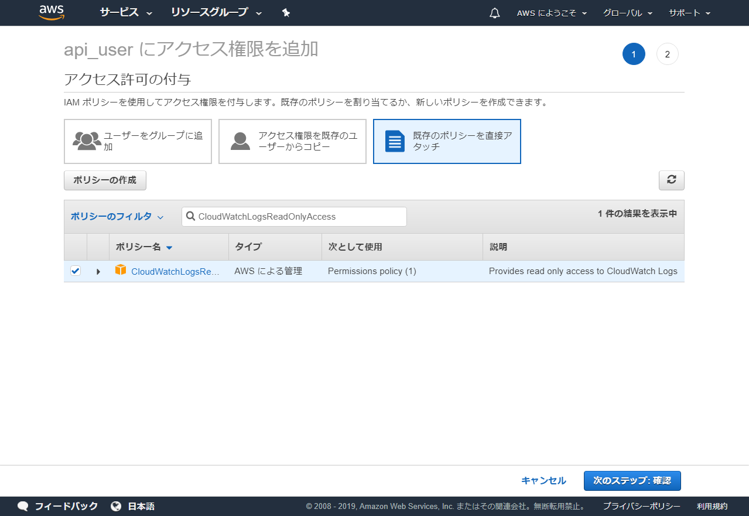
Task: Go to step 2 indicator
Action: pyautogui.click(x=668, y=54)
